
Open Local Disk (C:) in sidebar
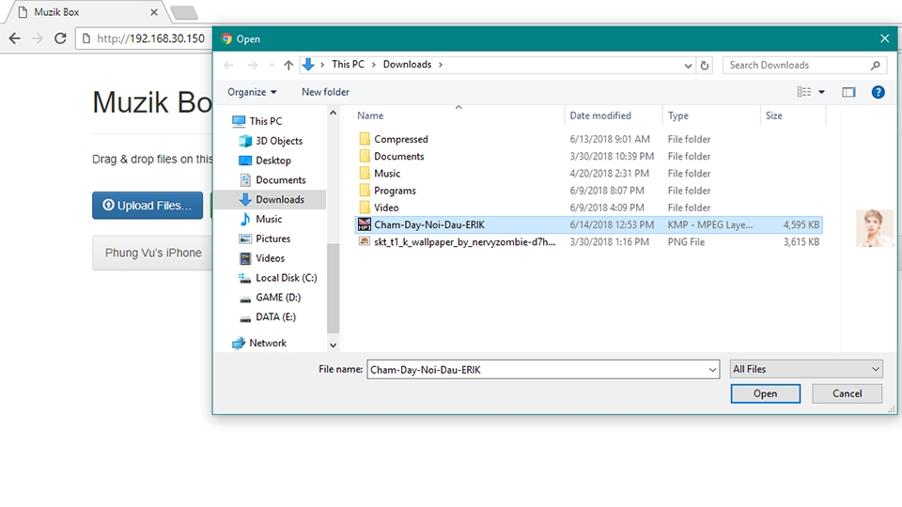pyautogui.click(x=286, y=278)
